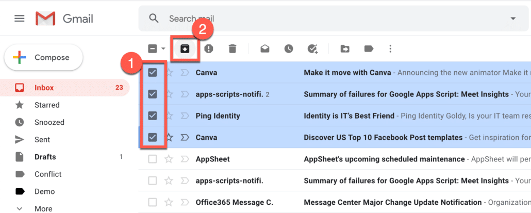
Task: Check the Office365 Message C. email checkbox
Action: pyautogui.click(x=153, y=203)
